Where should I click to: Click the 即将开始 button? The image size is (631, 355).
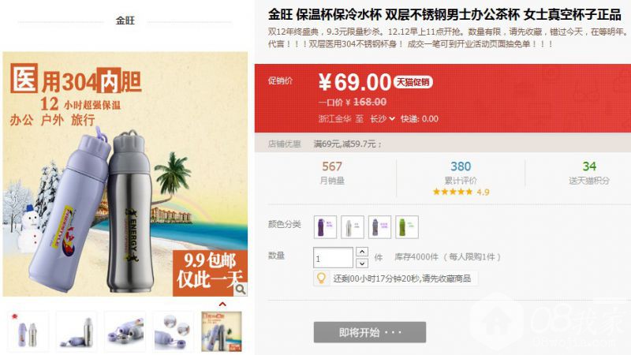coord(370,332)
